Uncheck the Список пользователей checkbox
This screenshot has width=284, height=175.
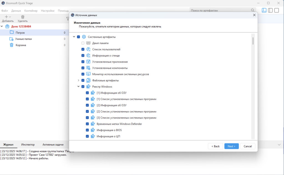click(x=83, y=49)
